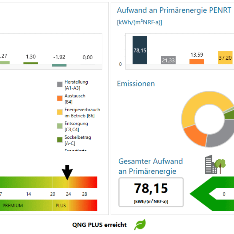Screen dimensions: 234x234
Task: Select the yellow 37,20 bar
Action: [x=225, y=58]
